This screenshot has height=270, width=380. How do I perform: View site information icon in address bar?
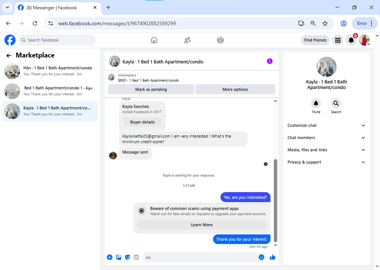[x=51, y=23]
